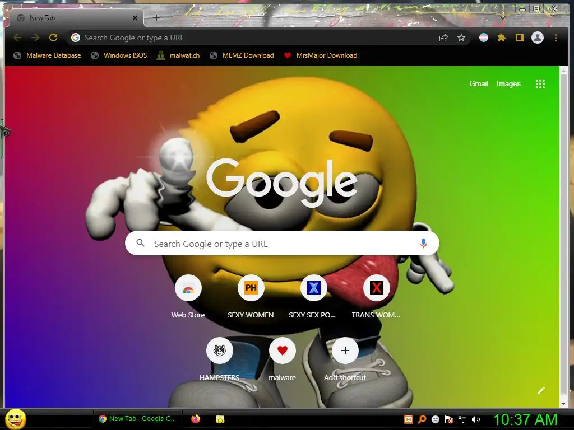Click the scrollbar up arrow
The image size is (574, 430).
pos(564,71)
